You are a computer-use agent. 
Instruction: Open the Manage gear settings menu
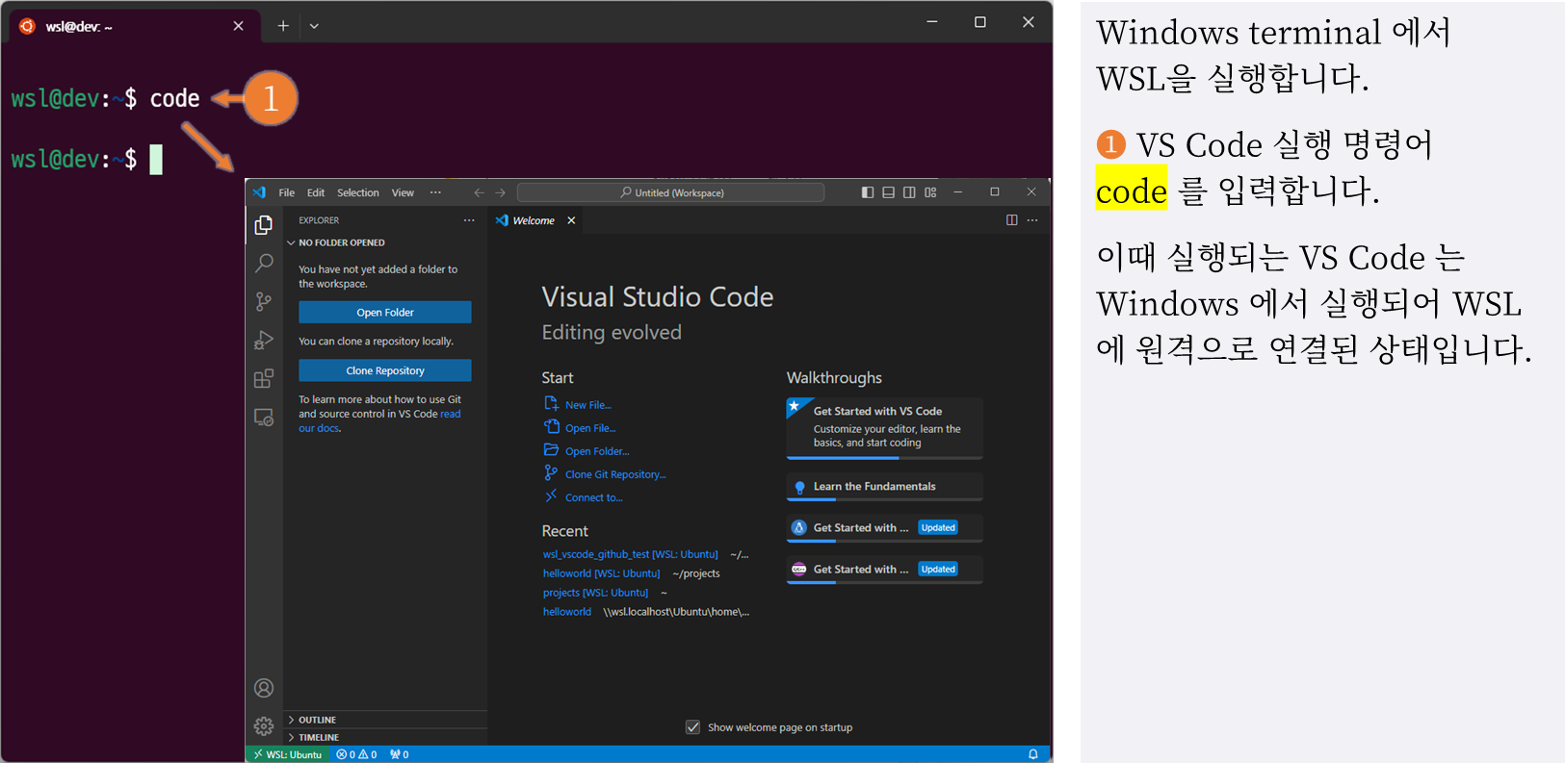click(264, 726)
